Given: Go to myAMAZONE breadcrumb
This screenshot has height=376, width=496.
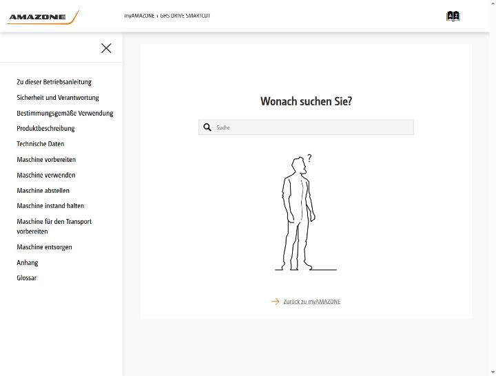Looking at the screenshot, I should click(x=139, y=16).
